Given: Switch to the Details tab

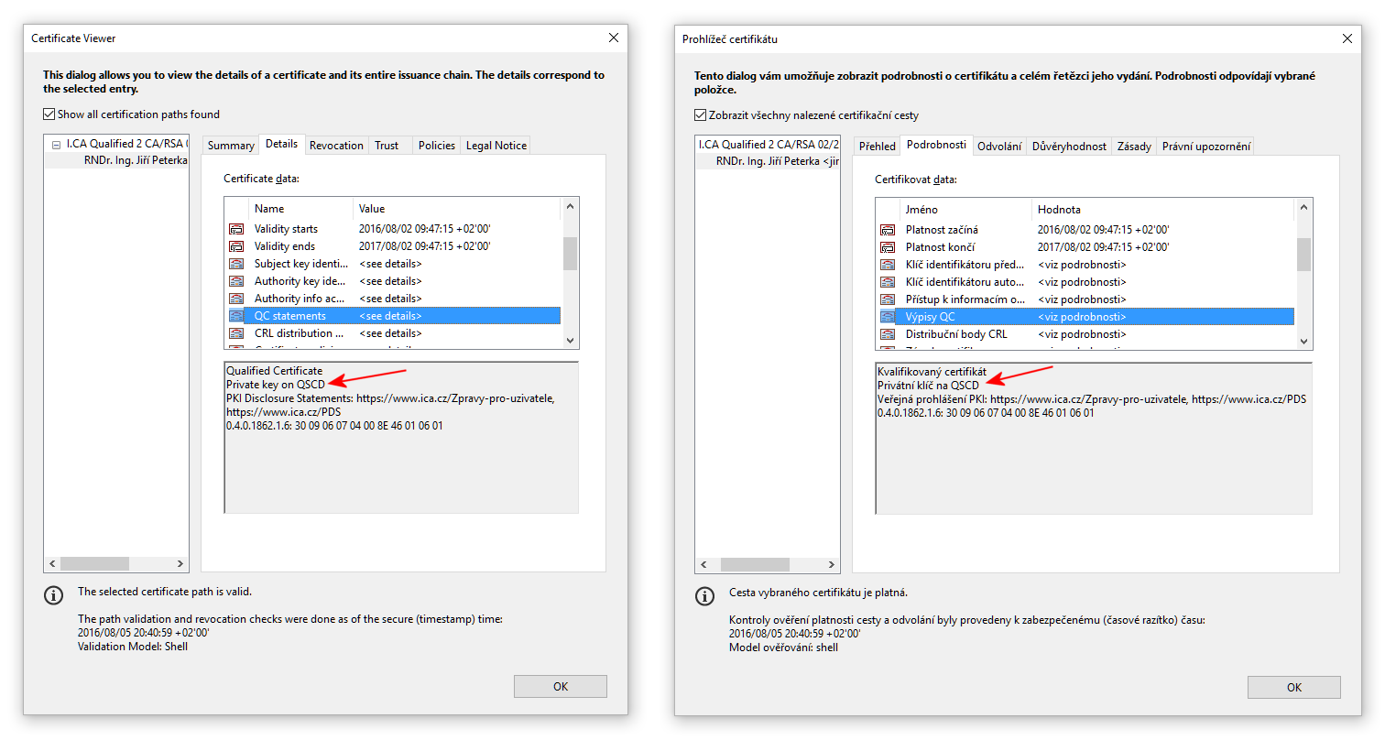Looking at the screenshot, I should [281, 144].
